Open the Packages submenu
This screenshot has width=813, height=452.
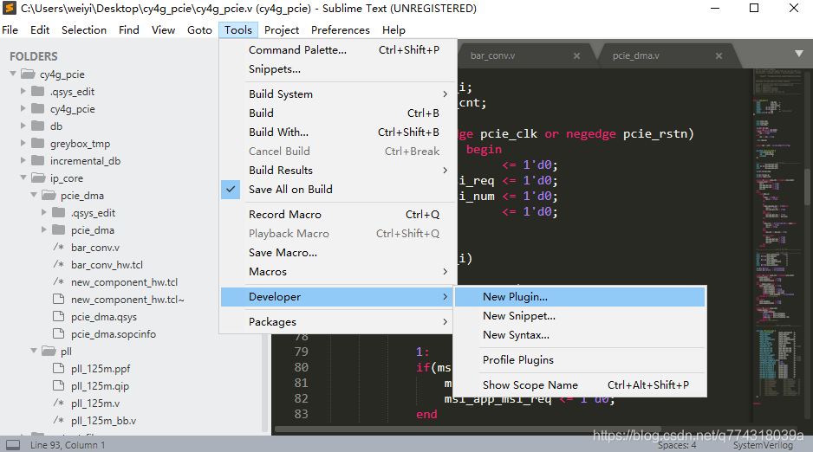[x=339, y=321]
